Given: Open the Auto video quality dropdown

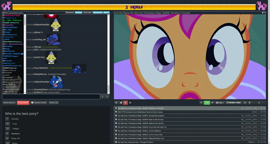Looking at the screenshot, I should pos(220,103).
